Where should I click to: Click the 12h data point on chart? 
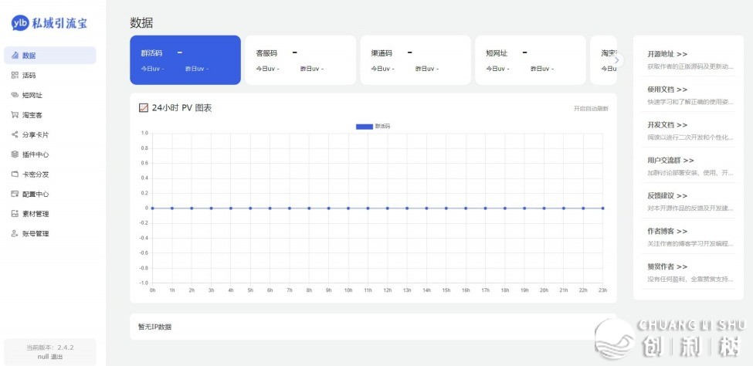[x=388, y=208]
